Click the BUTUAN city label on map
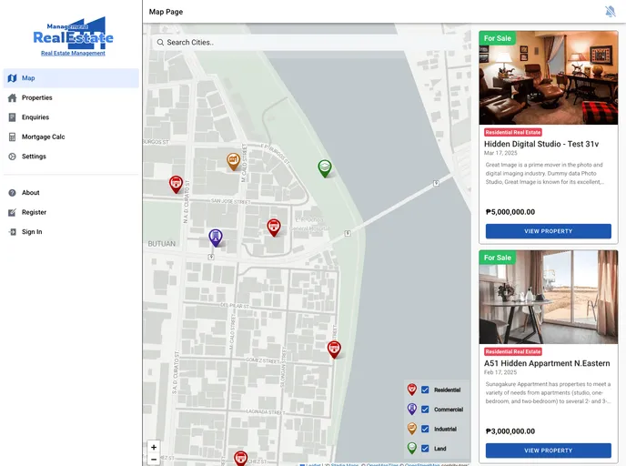The width and height of the screenshot is (626, 466). (x=162, y=244)
